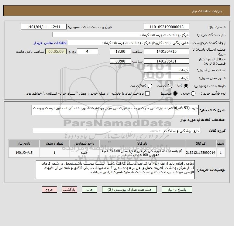This screenshot has height=226, width=234.
Task: Click the price validity date 1401/05/31 field
Action: click(167, 61)
